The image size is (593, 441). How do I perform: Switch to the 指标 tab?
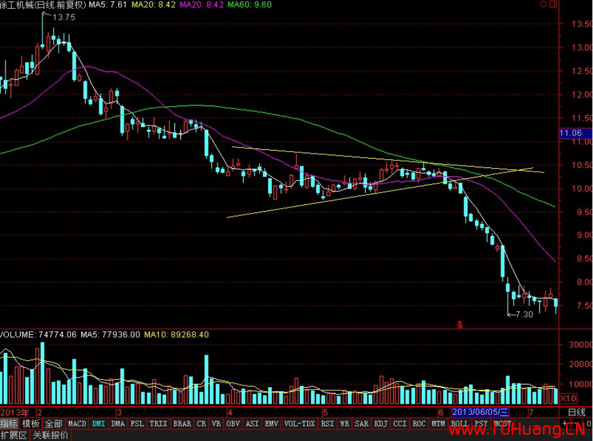(x=9, y=424)
